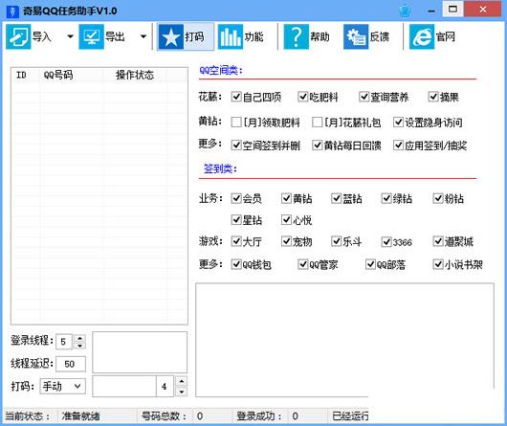This screenshot has height=426, width=507.
Task: Open the 帮助 question mark icon
Action: tap(297, 37)
